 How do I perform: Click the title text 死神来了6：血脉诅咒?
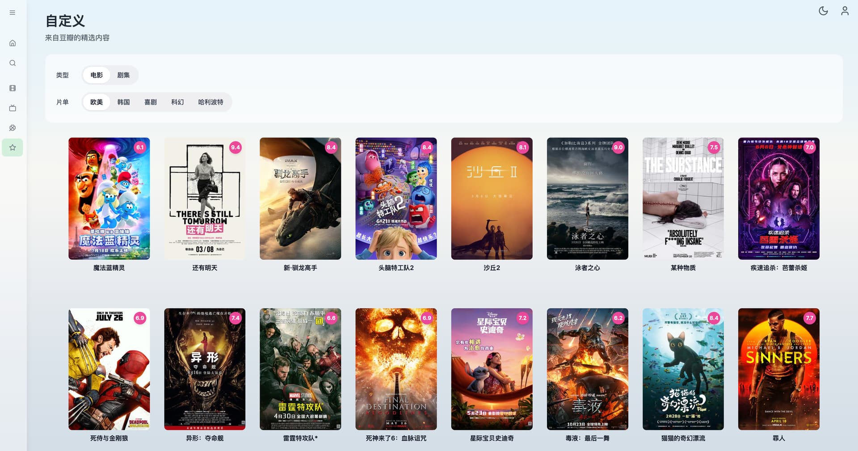pyautogui.click(x=396, y=438)
